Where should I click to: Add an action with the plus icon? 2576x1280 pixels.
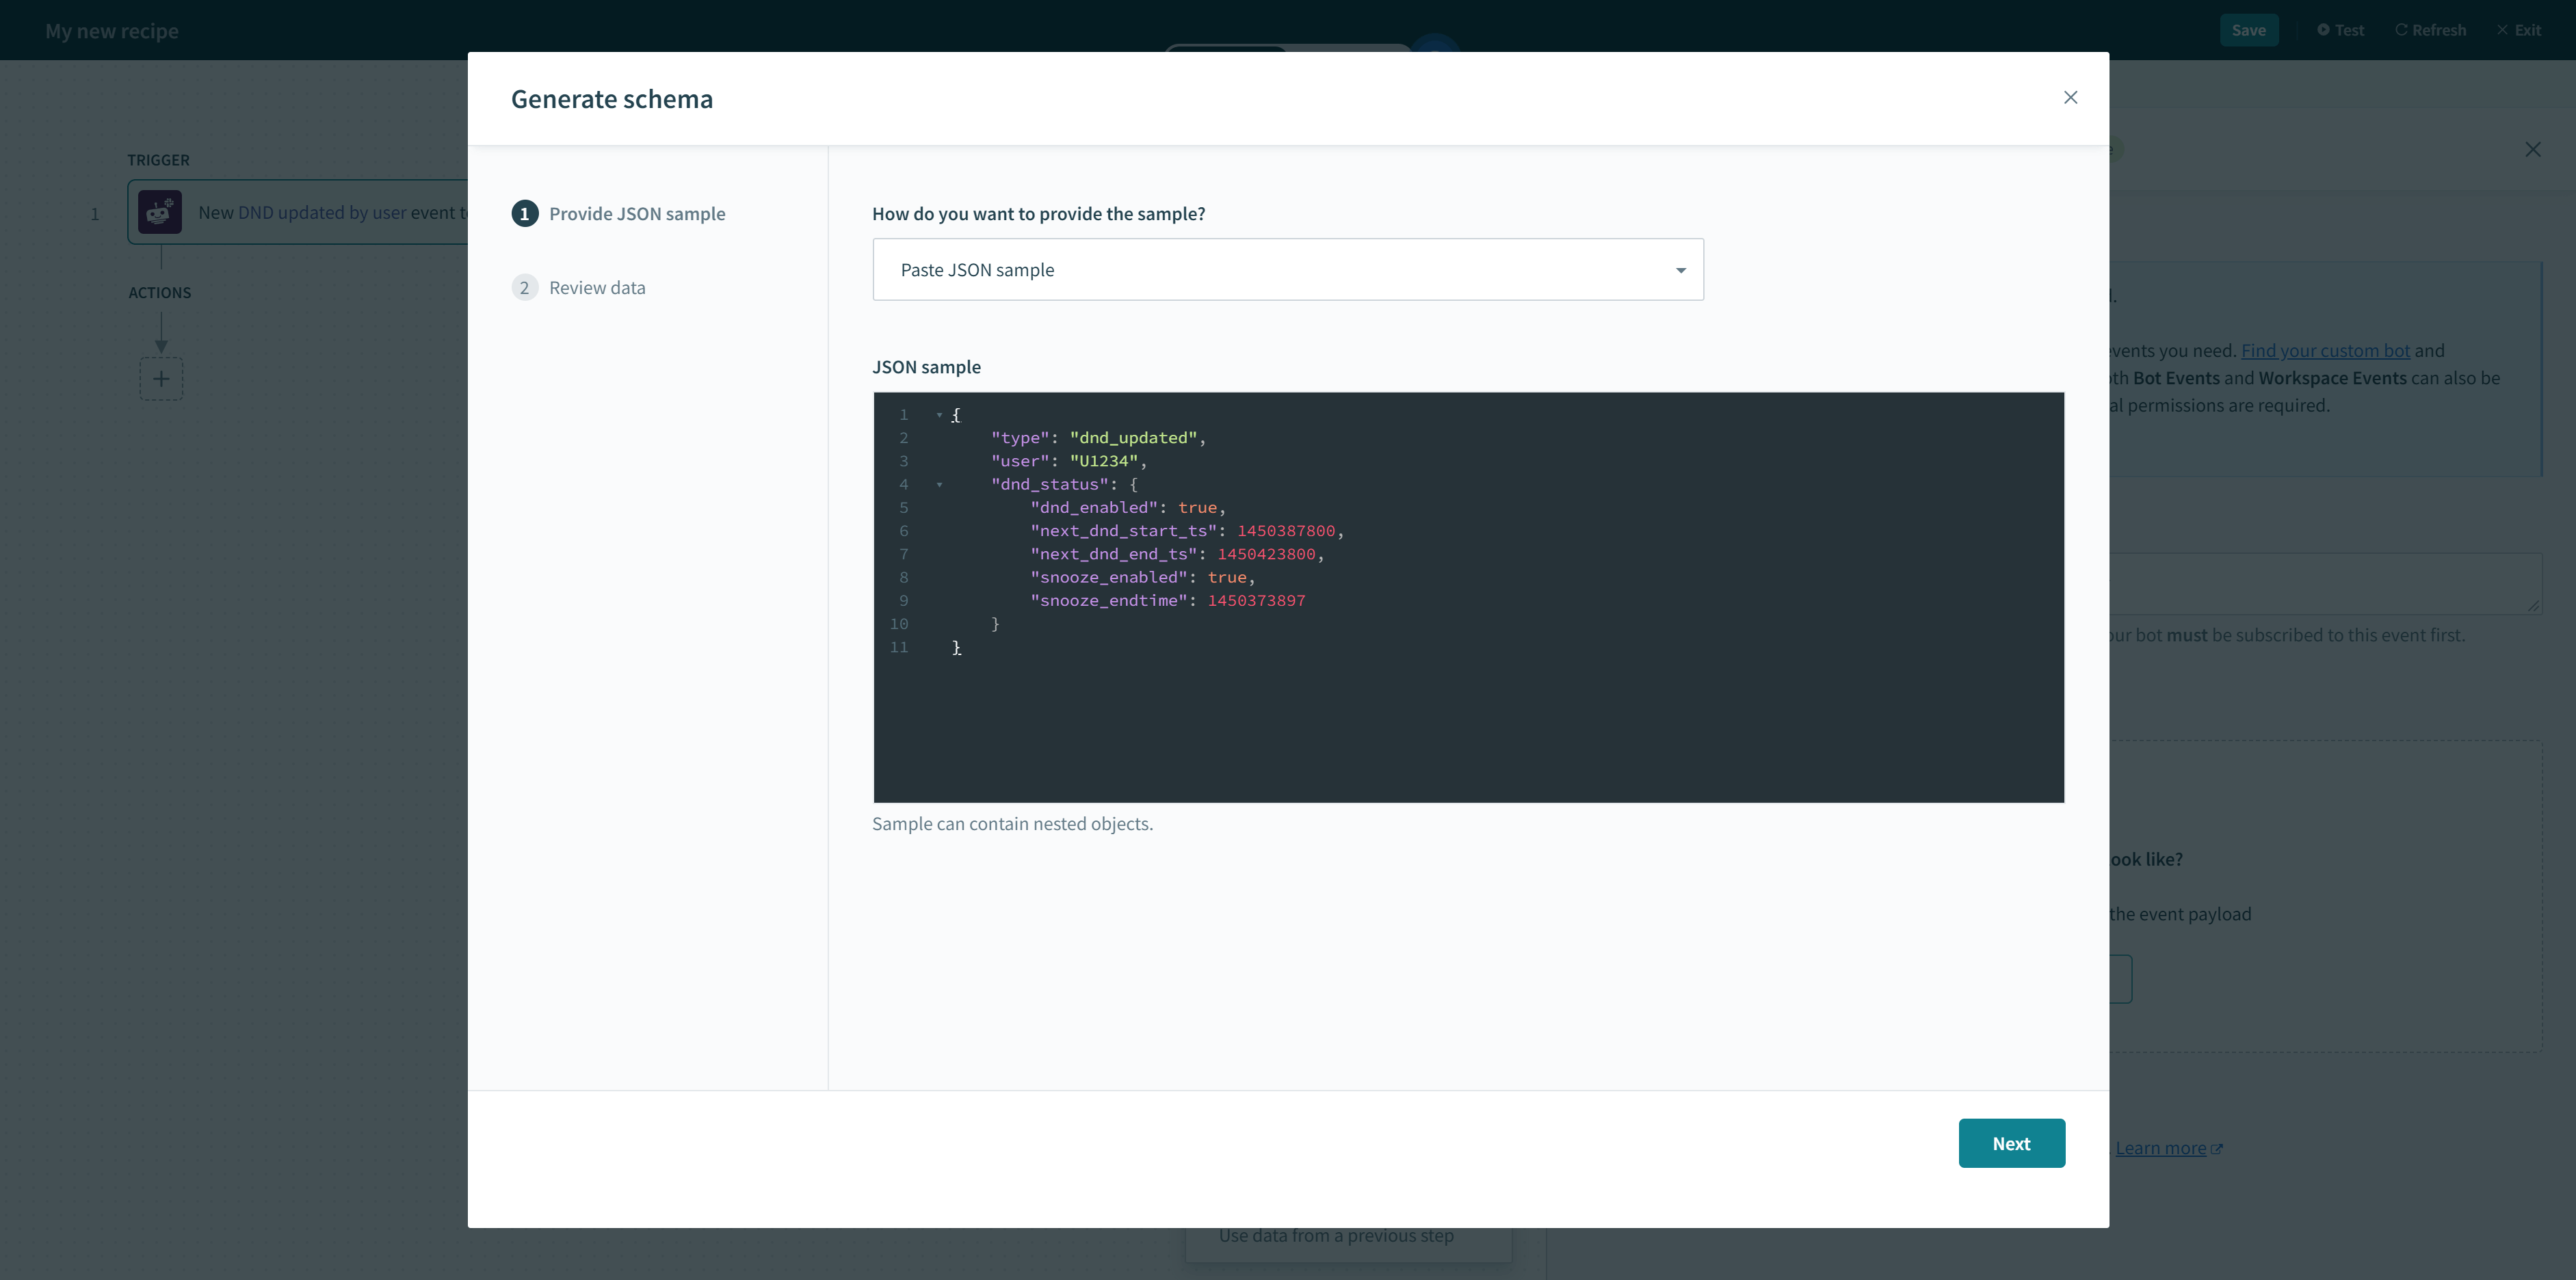coord(161,379)
